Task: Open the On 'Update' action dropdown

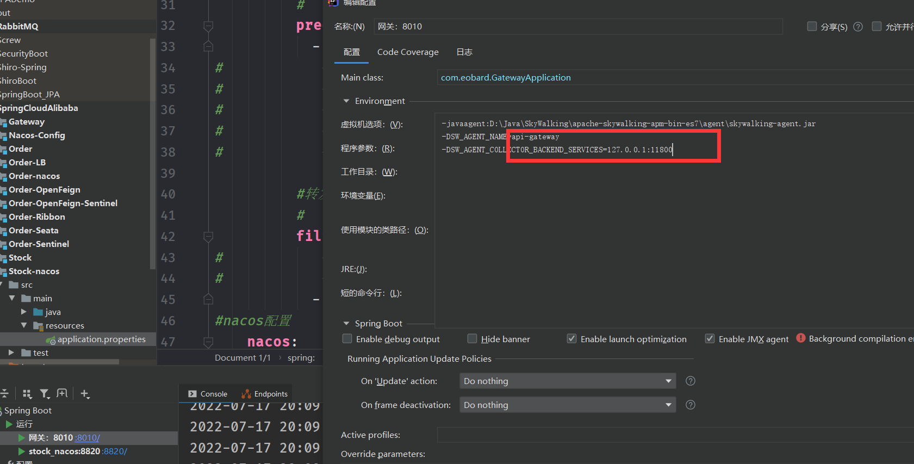Action: point(567,381)
